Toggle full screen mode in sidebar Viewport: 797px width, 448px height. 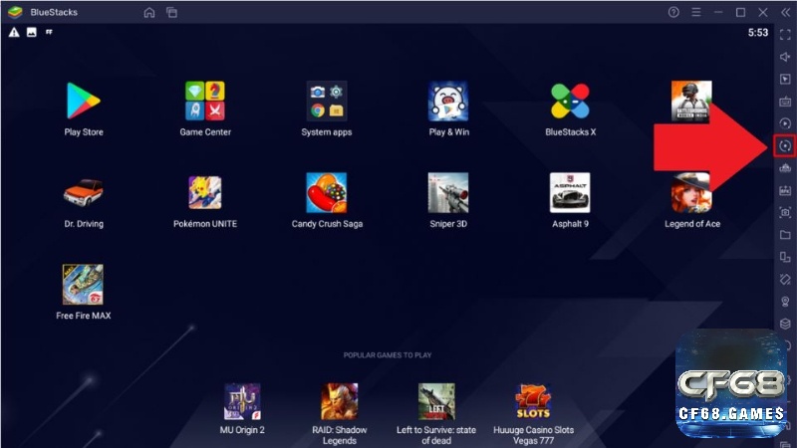(785, 35)
